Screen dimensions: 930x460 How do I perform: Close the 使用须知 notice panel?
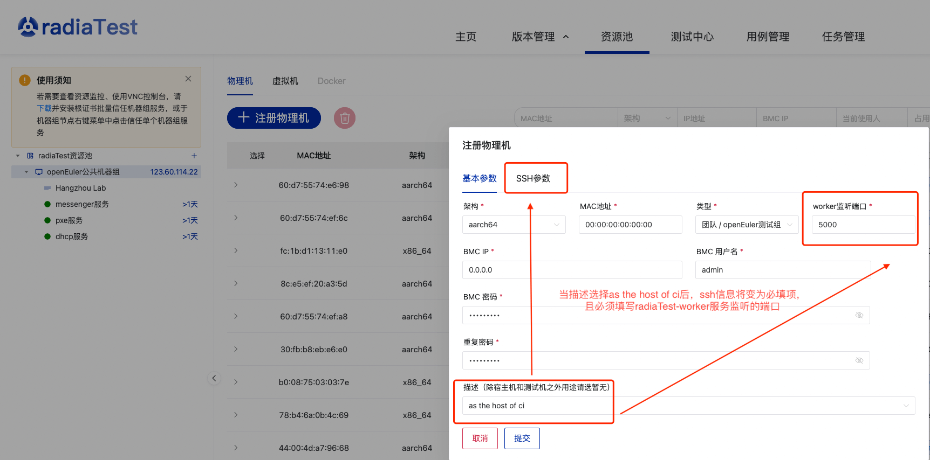point(188,79)
